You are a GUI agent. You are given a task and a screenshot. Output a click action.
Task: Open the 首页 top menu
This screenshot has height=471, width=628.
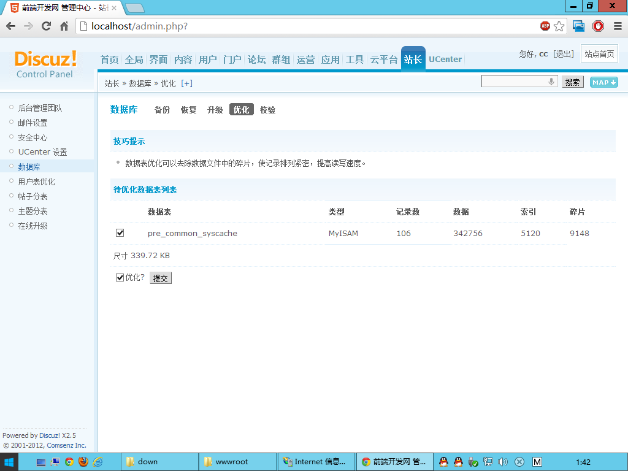(110, 59)
